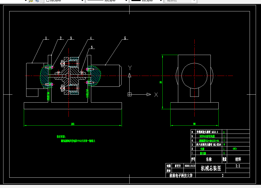The height and width of the screenshot is (188, 261).
Task: Click quantity 8 in parts list row 3
Action: 224,144
